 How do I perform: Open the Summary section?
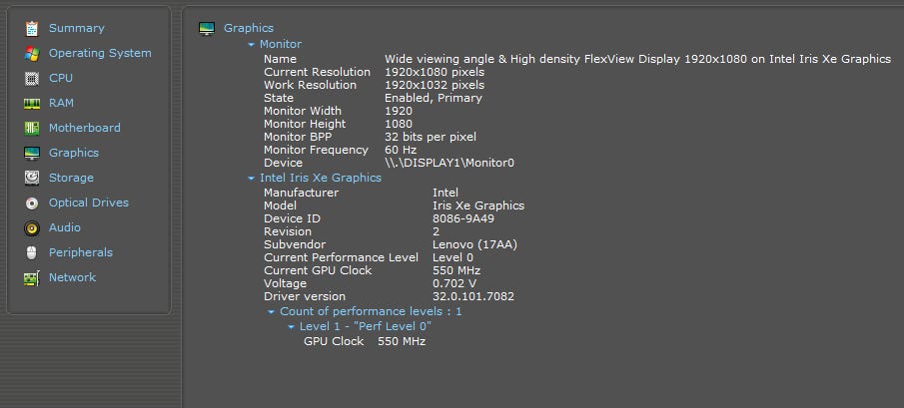pyautogui.click(x=77, y=28)
